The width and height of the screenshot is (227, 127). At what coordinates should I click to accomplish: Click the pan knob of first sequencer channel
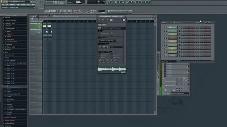[164, 28]
